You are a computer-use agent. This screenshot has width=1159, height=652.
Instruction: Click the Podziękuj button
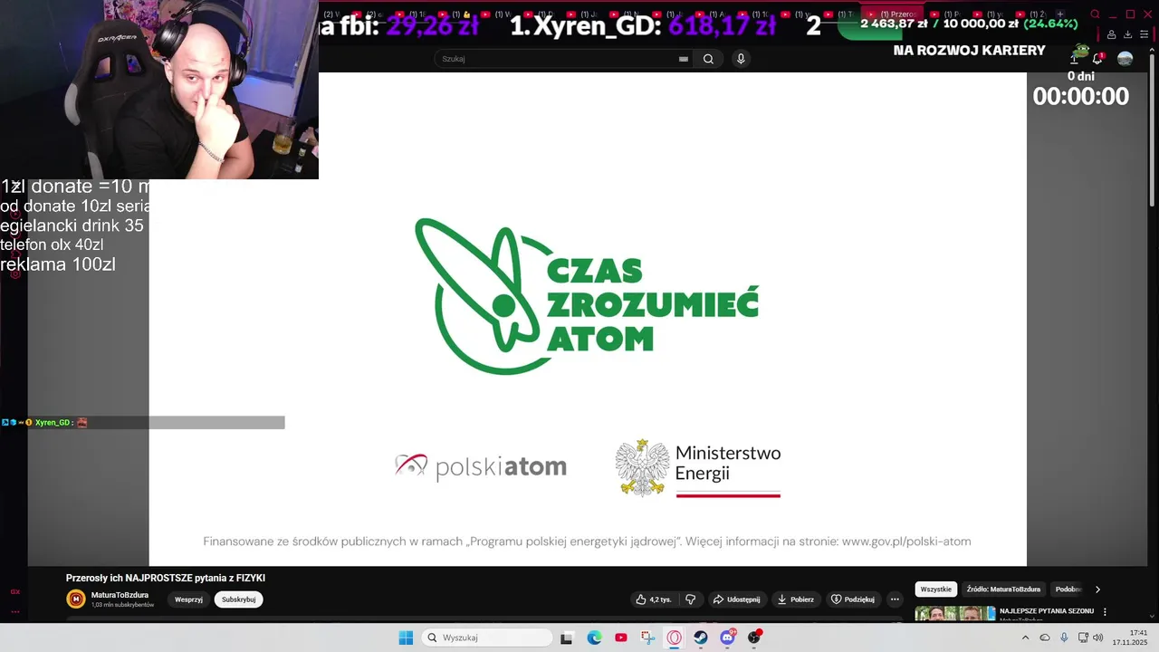(x=853, y=599)
